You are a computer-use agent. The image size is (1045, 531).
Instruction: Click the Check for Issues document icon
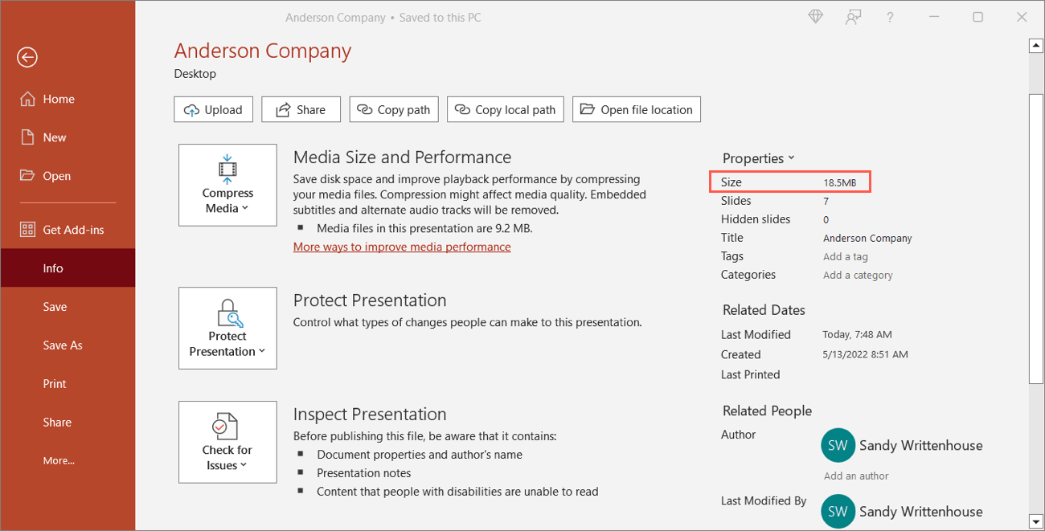click(226, 427)
